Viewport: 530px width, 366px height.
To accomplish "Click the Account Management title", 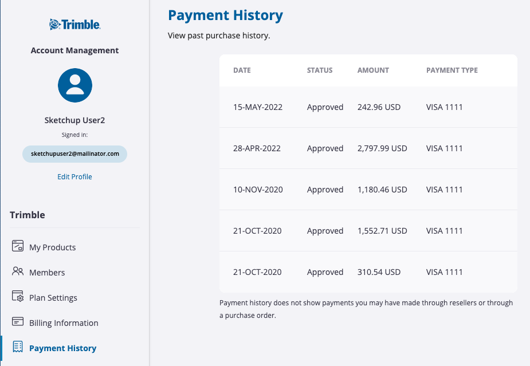I will point(74,50).
